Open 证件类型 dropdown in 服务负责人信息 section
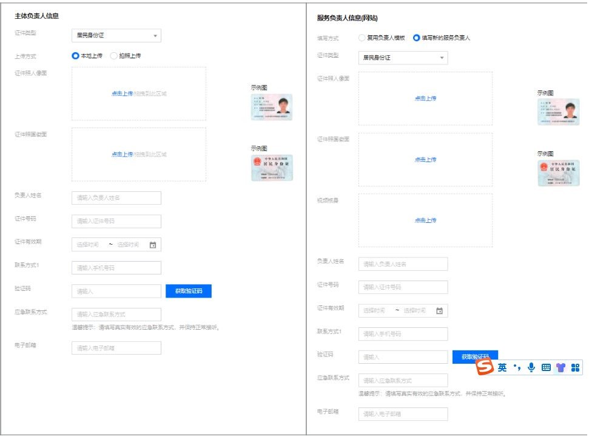The height and width of the screenshot is (436, 589). pos(403,58)
